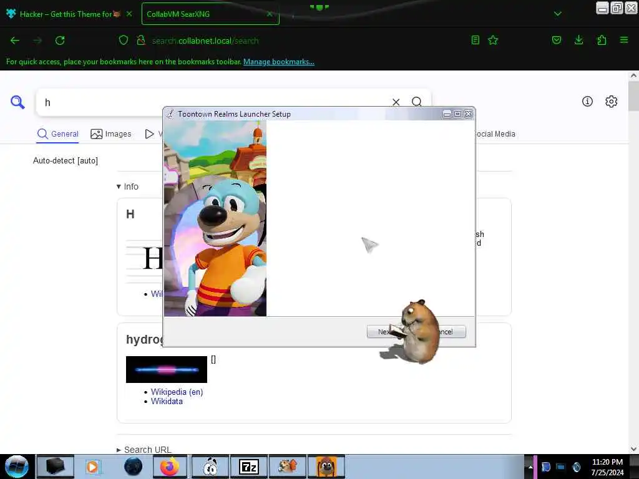
Task: Click the SearXNG magnifier logo
Action: click(17, 102)
